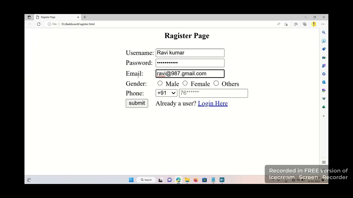Screen dimensions: 353x198
Task: Open Games chess sidebar icon
Action: 324,65
